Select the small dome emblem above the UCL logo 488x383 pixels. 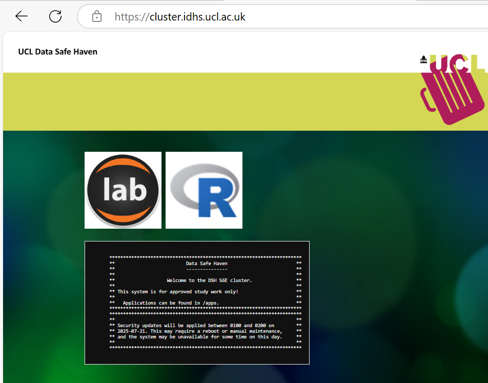point(423,58)
